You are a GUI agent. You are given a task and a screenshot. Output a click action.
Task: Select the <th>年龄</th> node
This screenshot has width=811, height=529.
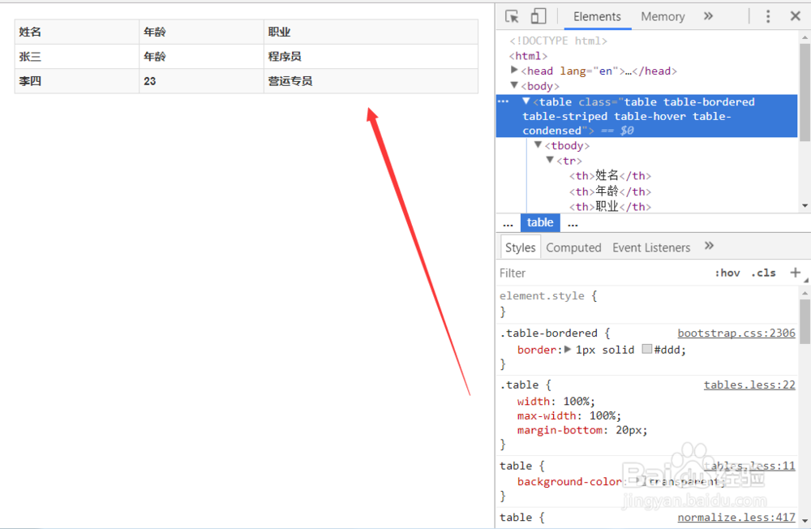(x=610, y=191)
